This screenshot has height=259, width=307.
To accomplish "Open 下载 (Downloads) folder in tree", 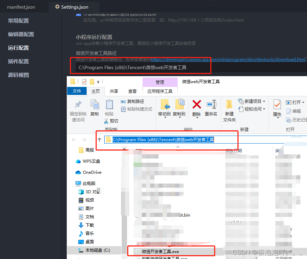I will (86, 225).
